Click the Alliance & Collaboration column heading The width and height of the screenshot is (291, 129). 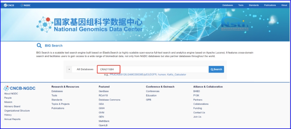pos(208,87)
